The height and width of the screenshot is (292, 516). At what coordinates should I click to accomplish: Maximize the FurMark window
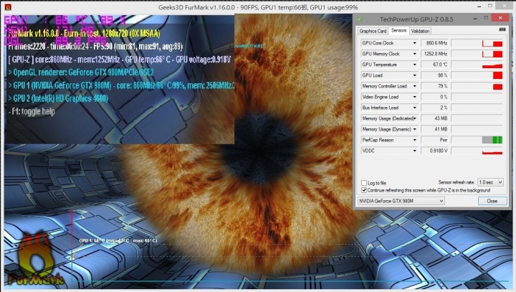pos(490,6)
